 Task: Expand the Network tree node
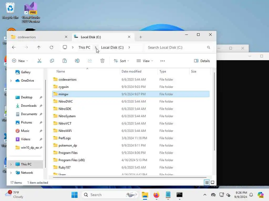pos(11,173)
